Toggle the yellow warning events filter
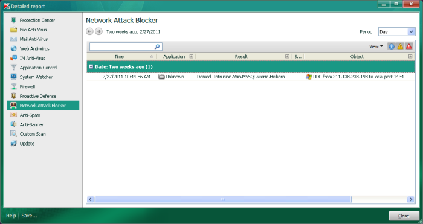Viewport: 423px width, 224px height. click(x=400, y=46)
